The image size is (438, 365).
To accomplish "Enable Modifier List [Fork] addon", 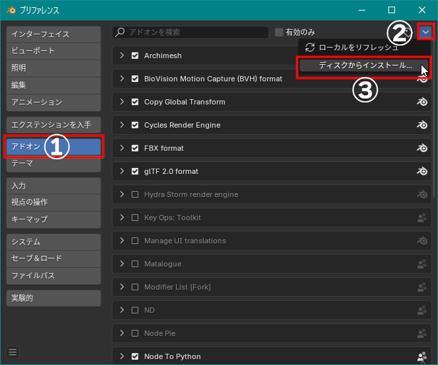I will pyautogui.click(x=135, y=287).
